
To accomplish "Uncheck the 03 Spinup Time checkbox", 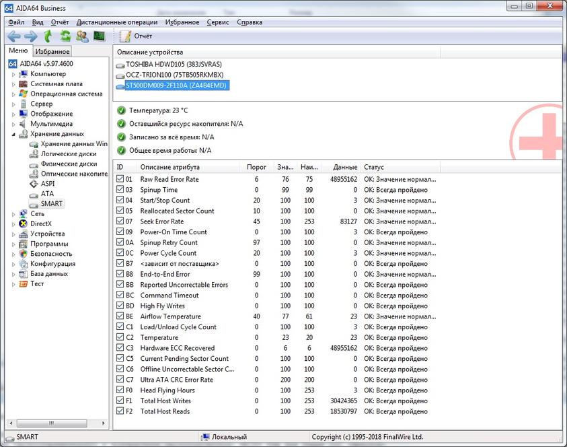I will click(x=120, y=189).
